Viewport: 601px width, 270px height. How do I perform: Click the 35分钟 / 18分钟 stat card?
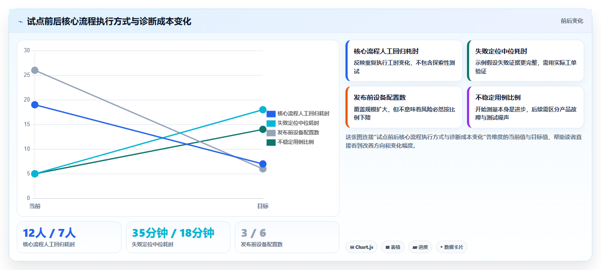pos(178,237)
